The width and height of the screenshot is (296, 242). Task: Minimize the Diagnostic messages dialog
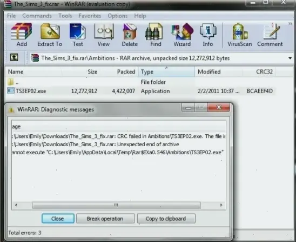pyautogui.click(x=188, y=108)
